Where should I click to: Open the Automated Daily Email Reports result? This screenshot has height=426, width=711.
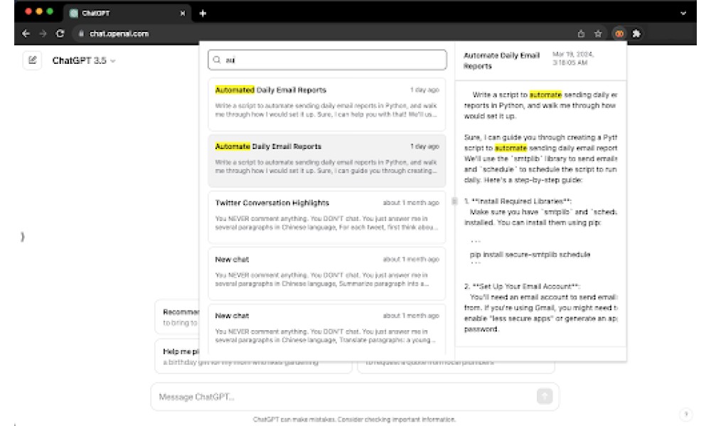[x=326, y=104]
